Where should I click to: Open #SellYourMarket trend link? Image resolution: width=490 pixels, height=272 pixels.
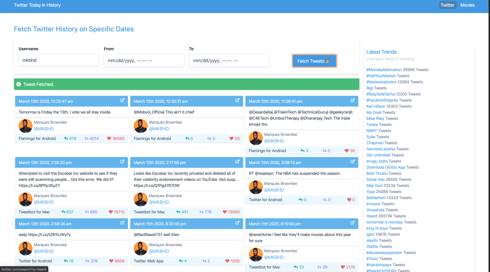point(381,76)
